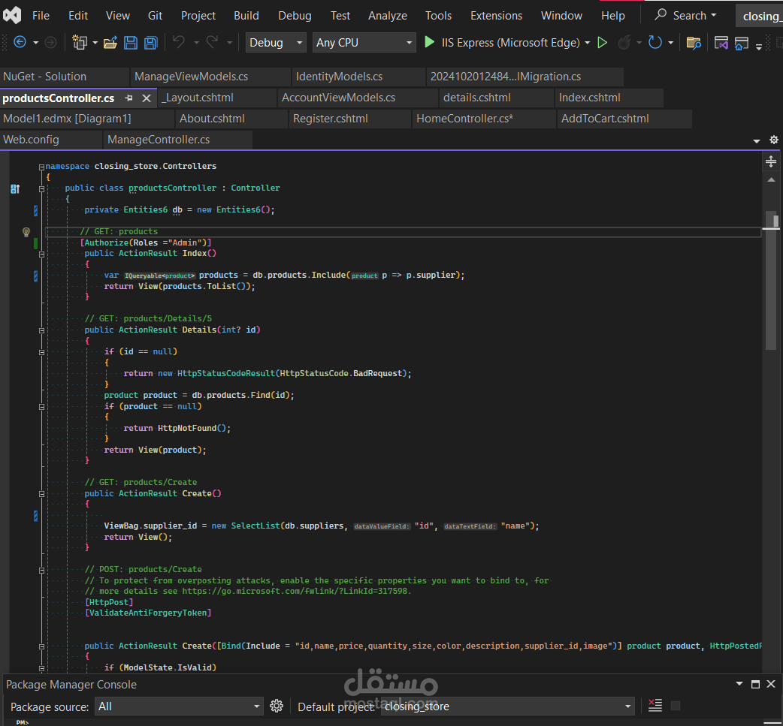
Task: Click the Save All toolbar icon
Action: click(150, 43)
